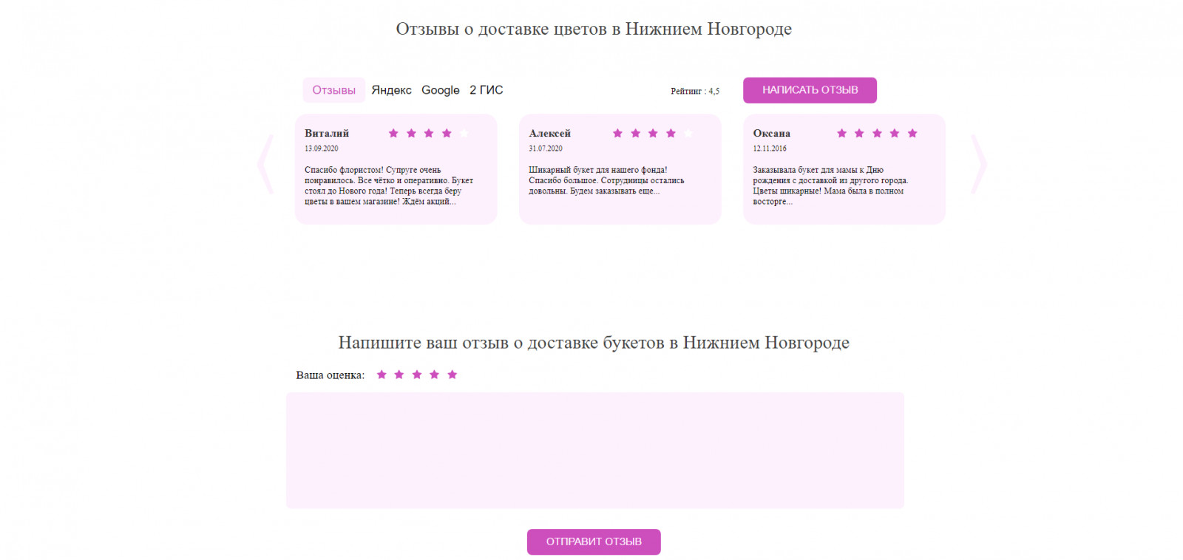The image size is (1183, 560).
Task: Click the date 13.09.2020
Action: point(322,148)
